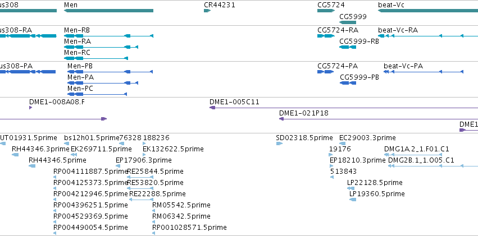The width and height of the screenshot is (478, 236).
Task: Click the CG5999 gene bar
Action: point(348,22)
